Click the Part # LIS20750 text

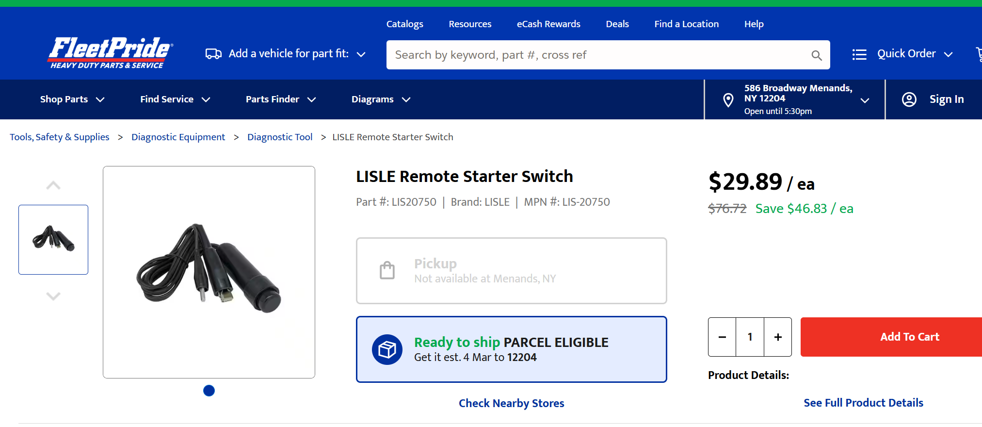(x=396, y=202)
